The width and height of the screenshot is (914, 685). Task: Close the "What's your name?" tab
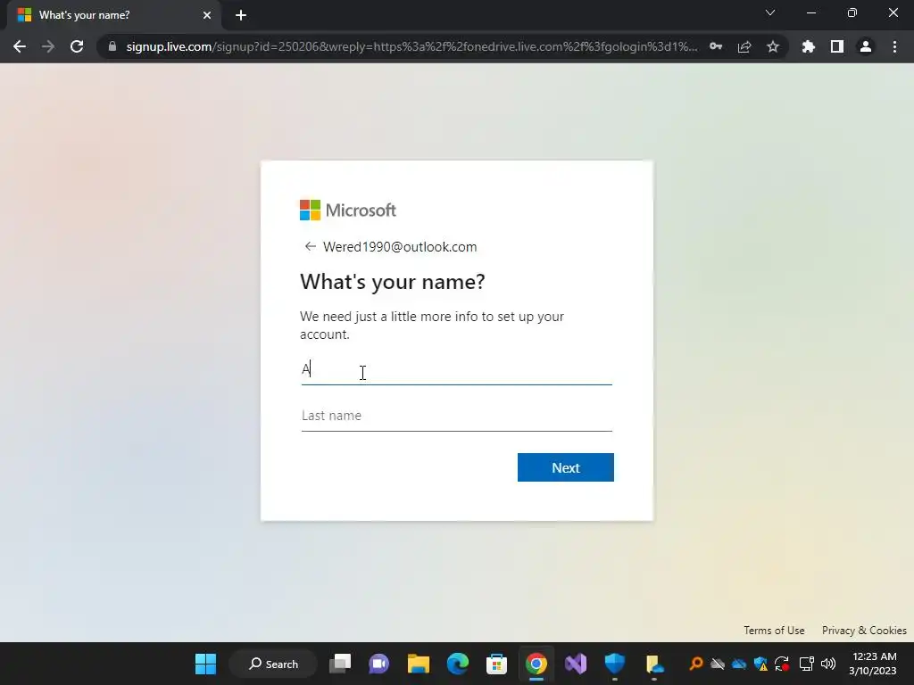tap(207, 15)
